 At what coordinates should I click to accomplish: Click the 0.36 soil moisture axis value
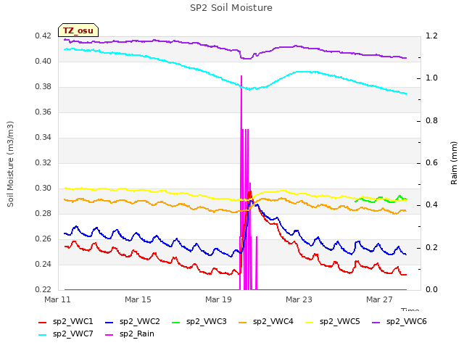(43, 112)
